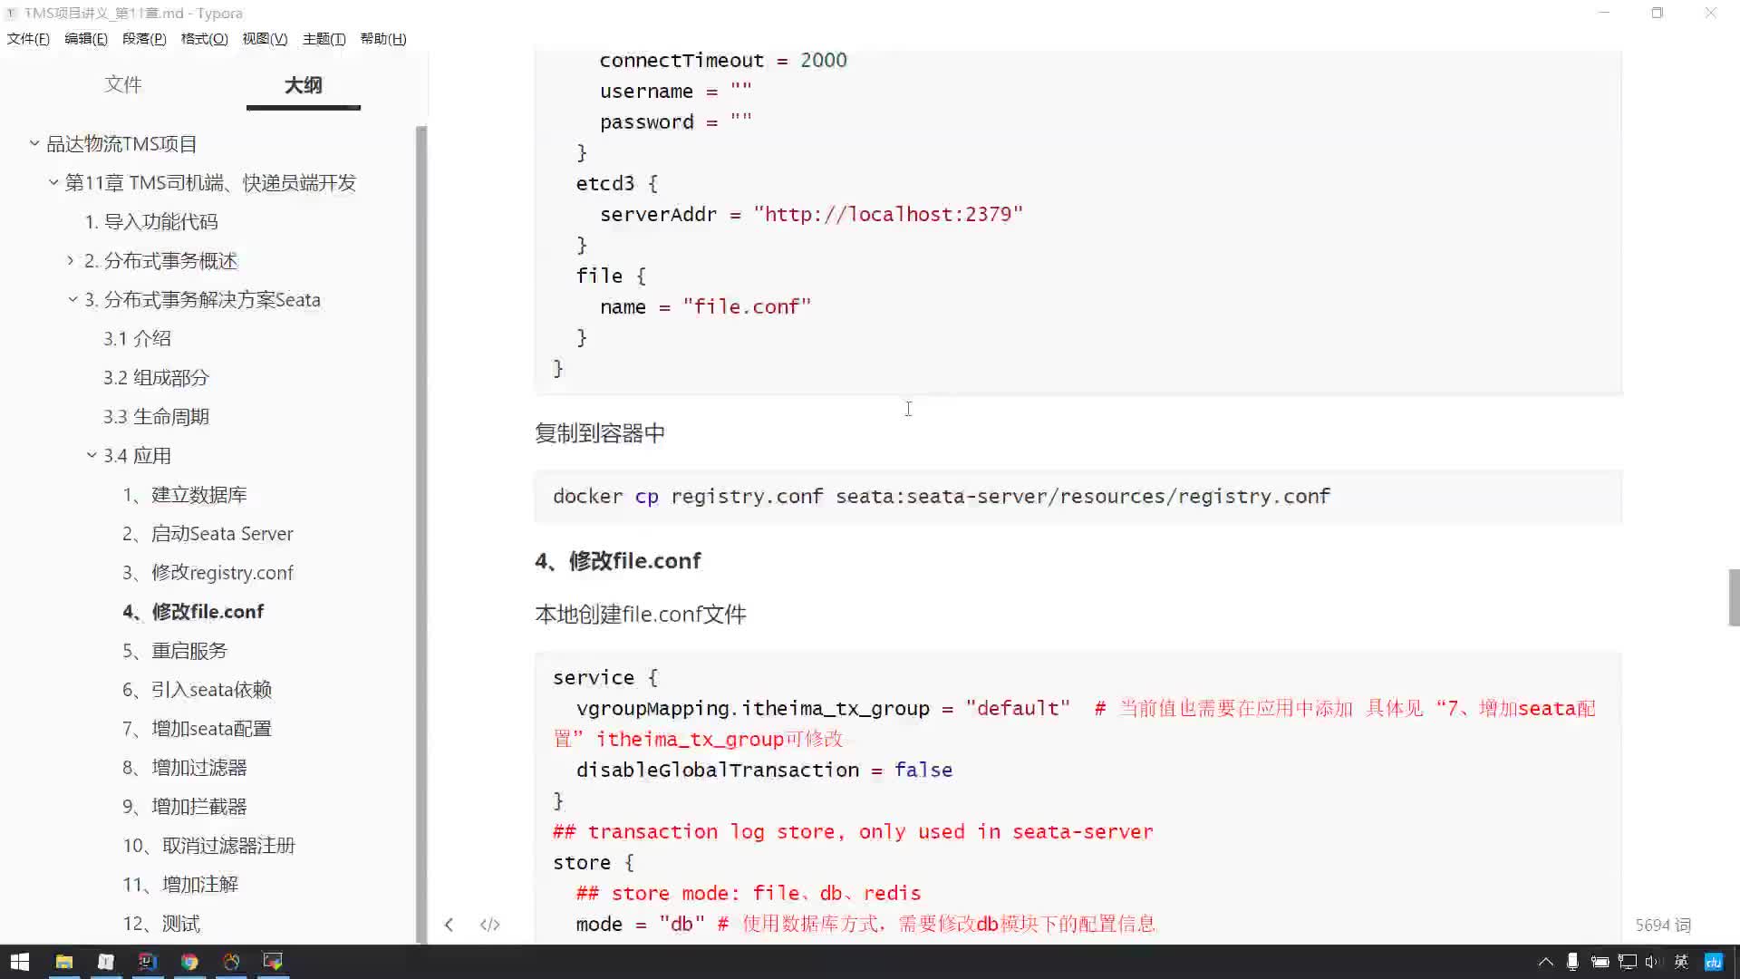Image resolution: width=1740 pixels, height=979 pixels.
Task: Jump to 11、增加注解 in outline
Action: tap(180, 885)
